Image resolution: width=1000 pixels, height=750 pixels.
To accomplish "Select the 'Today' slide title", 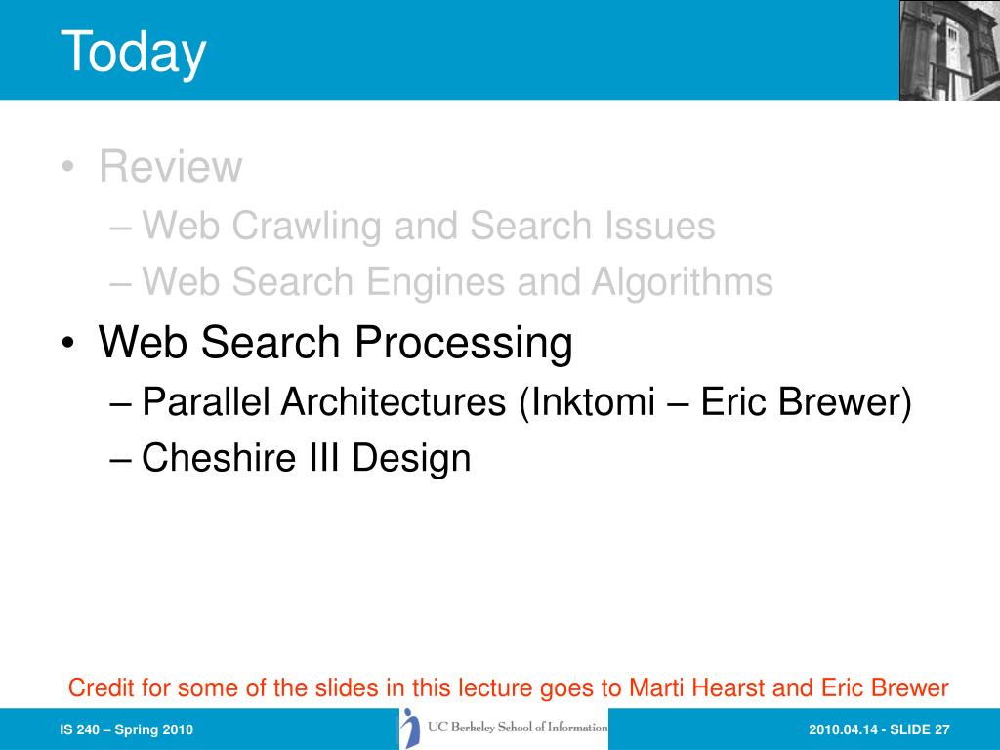I will 133,53.
